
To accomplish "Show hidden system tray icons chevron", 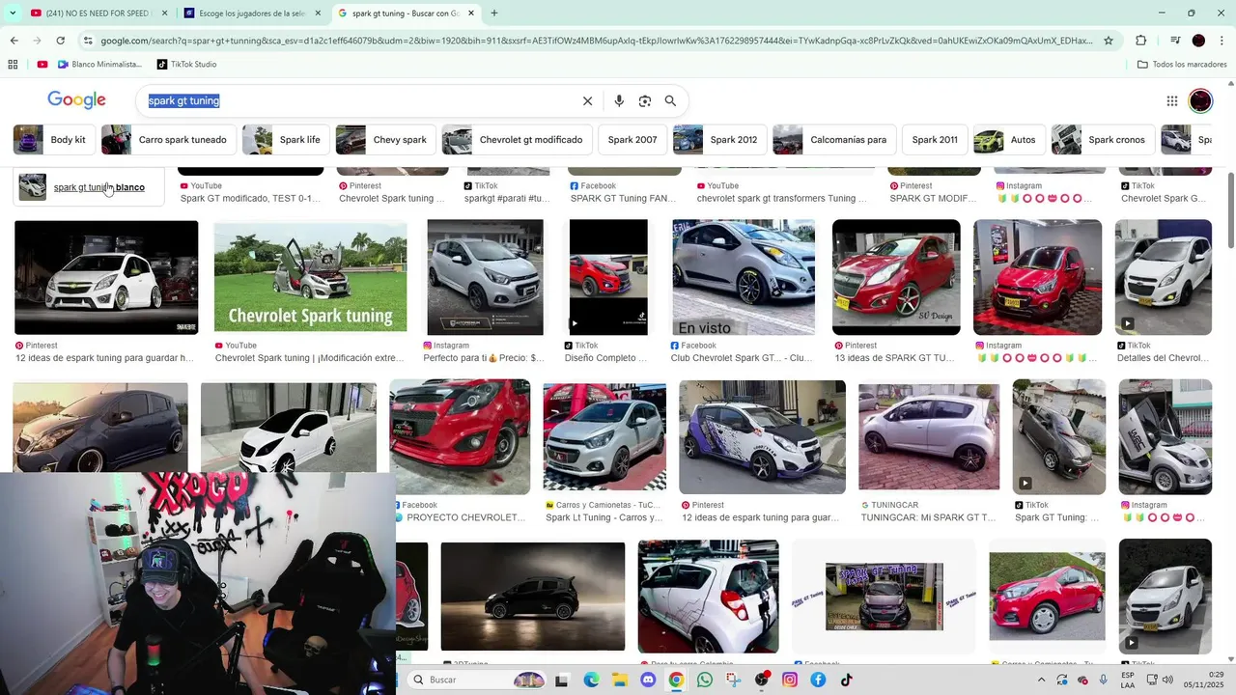I will [1041, 681].
